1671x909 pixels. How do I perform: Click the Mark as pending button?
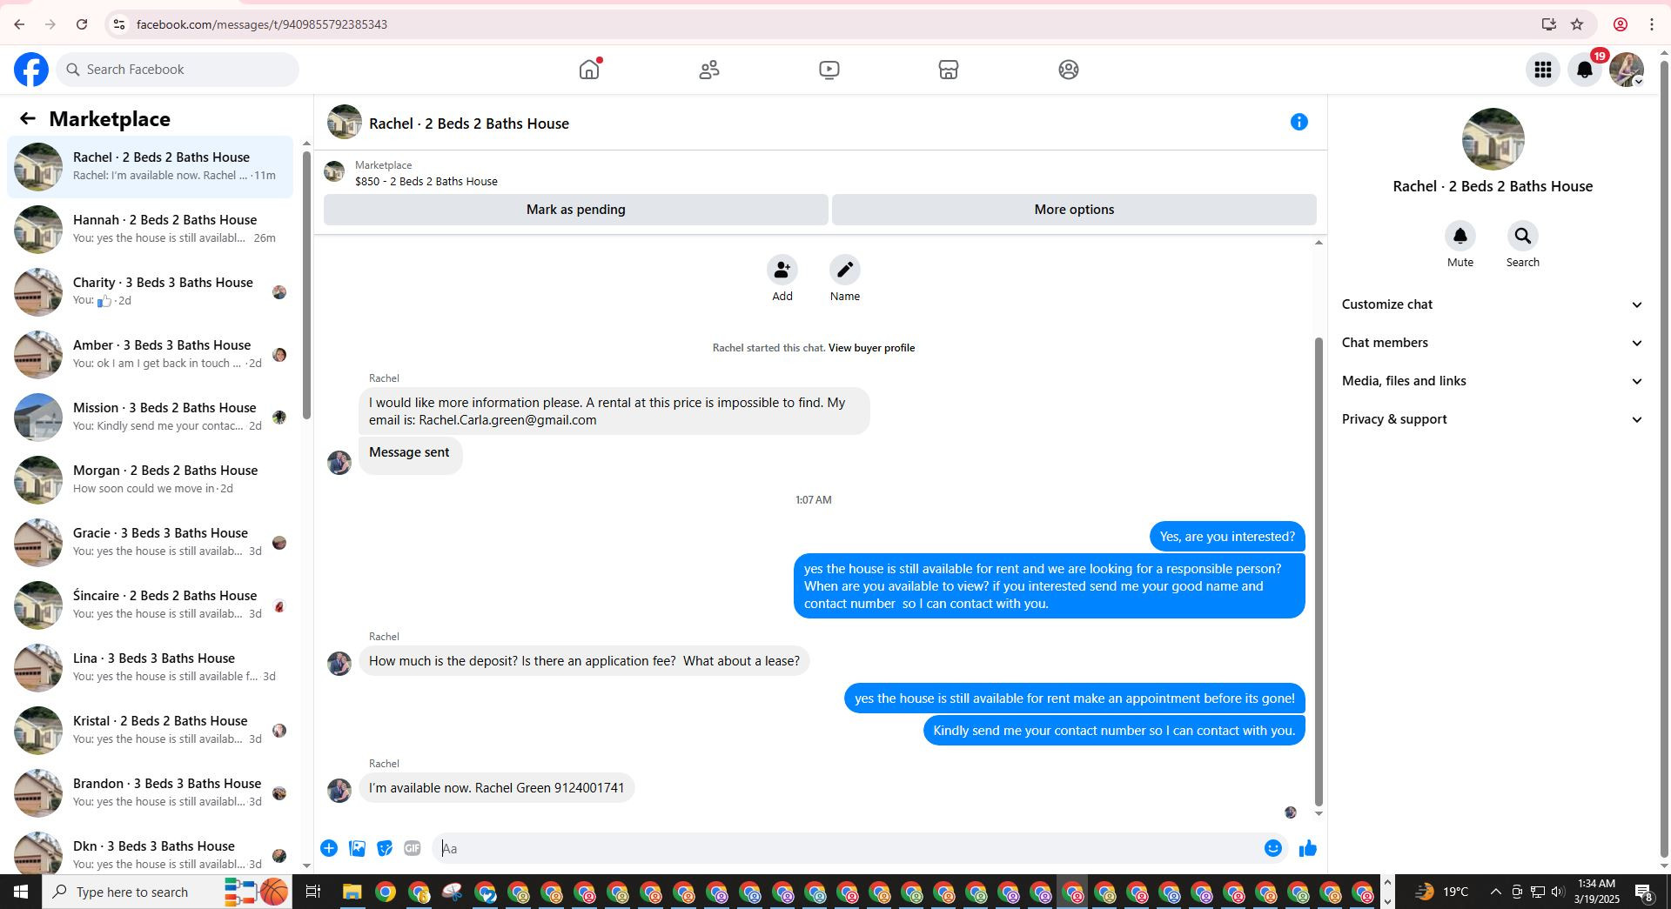[x=576, y=210]
